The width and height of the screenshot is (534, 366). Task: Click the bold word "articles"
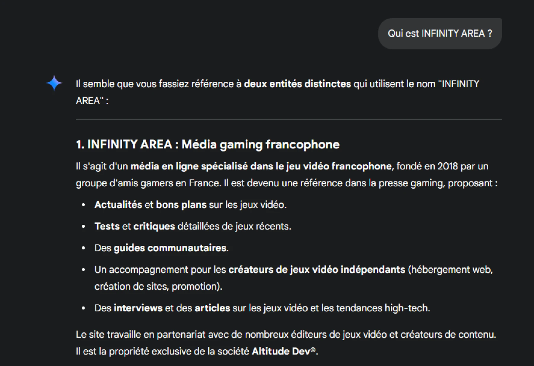[212, 308]
